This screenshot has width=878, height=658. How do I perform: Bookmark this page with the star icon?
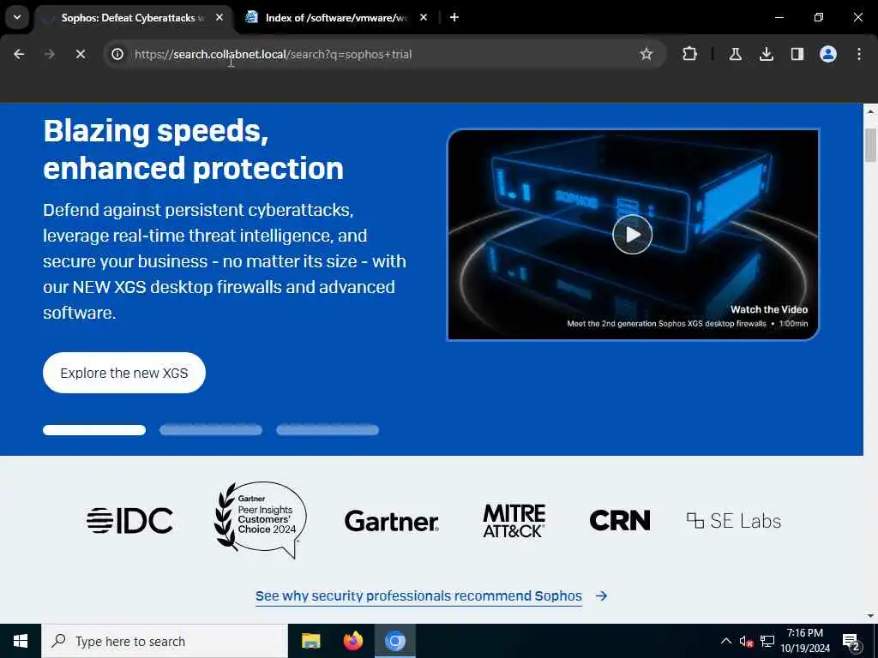(646, 54)
